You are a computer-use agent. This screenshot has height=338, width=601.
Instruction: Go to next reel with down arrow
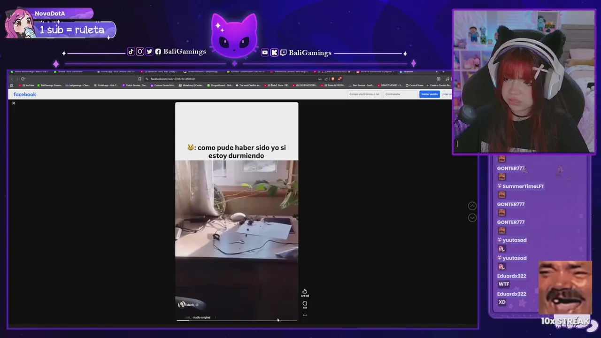[472, 218]
